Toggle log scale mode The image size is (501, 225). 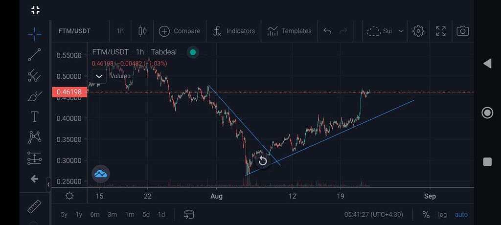[x=442, y=215]
